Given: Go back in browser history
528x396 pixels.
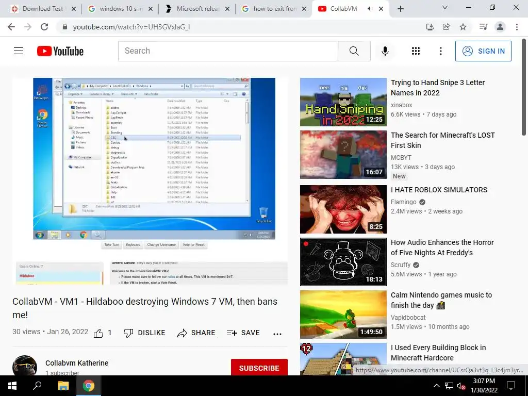Looking at the screenshot, I should [11, 27].
